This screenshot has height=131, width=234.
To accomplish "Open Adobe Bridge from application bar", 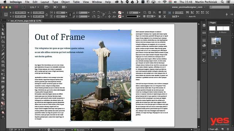I will click(23, 7).
